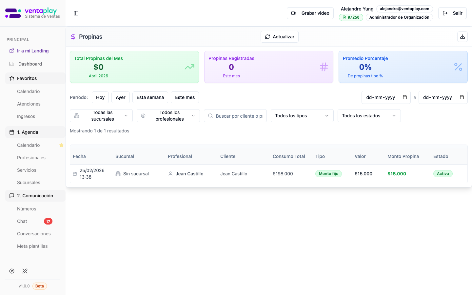
Task: Open the Ir a mi Landing link
Action: [33, 51]
